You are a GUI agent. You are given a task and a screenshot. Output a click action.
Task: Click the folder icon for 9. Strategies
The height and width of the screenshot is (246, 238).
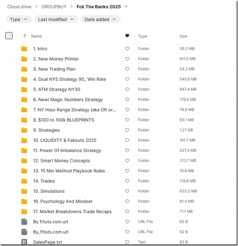(x=24, y=130)
